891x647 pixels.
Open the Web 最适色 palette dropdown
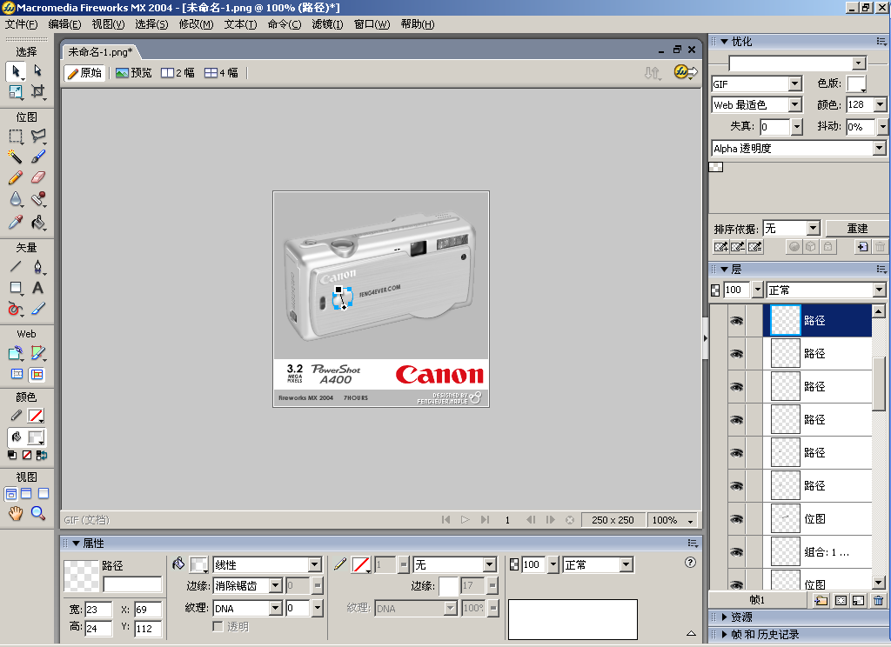(795, 105)
